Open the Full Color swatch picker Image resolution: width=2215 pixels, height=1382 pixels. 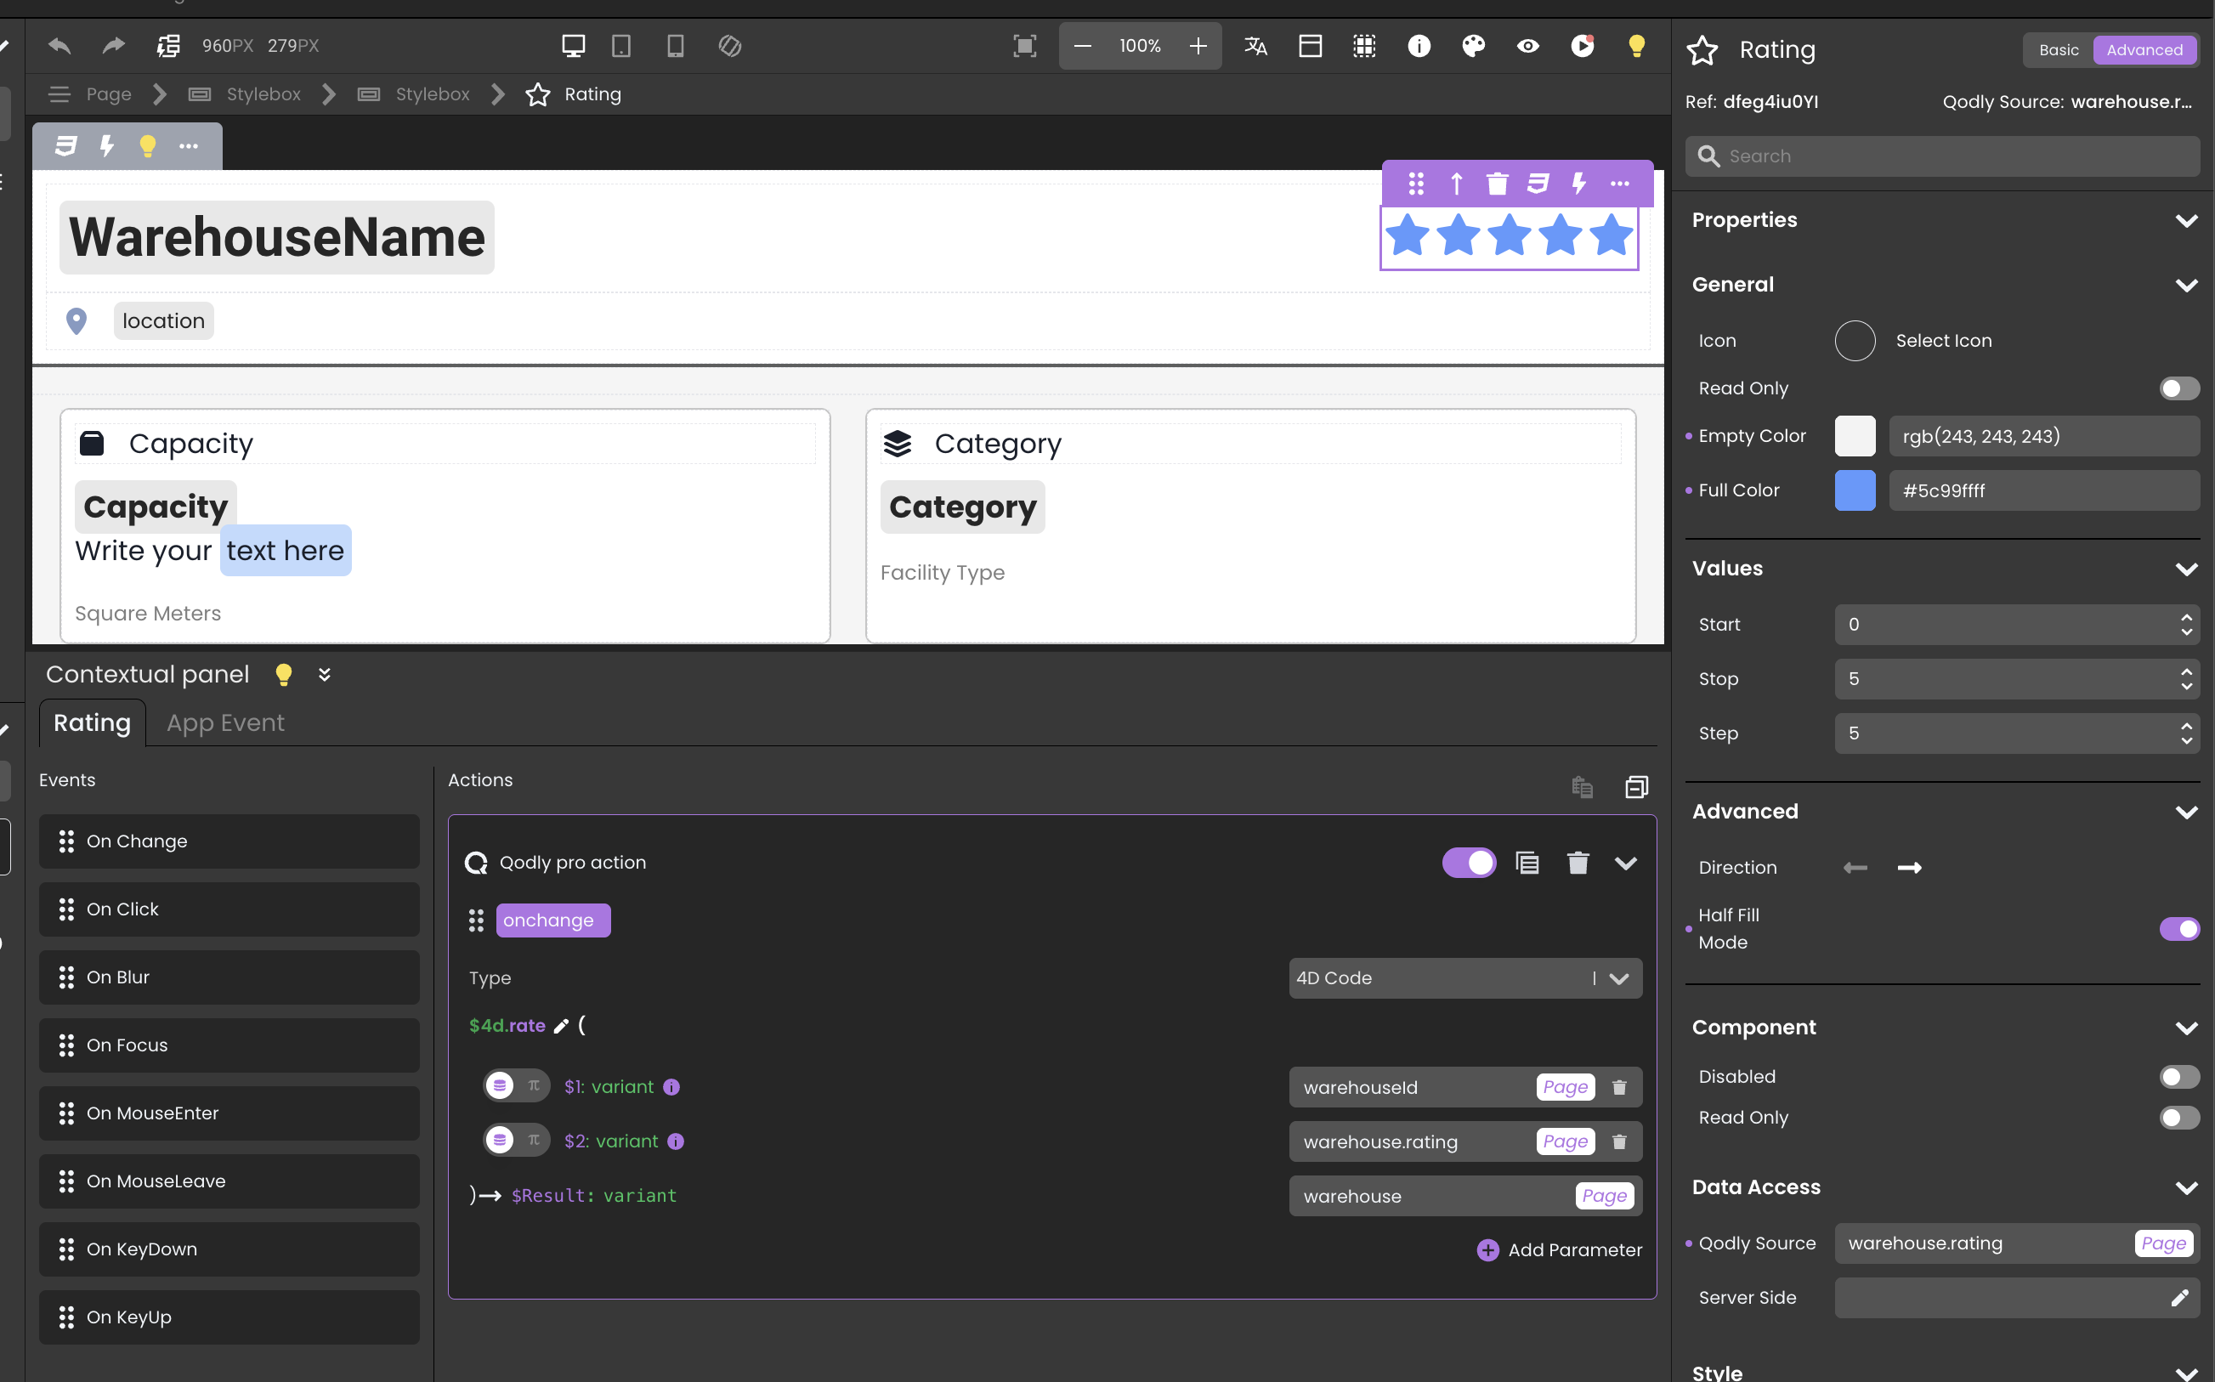coord(1854,490)
